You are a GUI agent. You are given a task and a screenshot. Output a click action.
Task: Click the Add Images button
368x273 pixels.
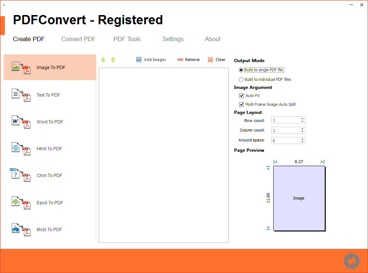click(x=151, y=60)
